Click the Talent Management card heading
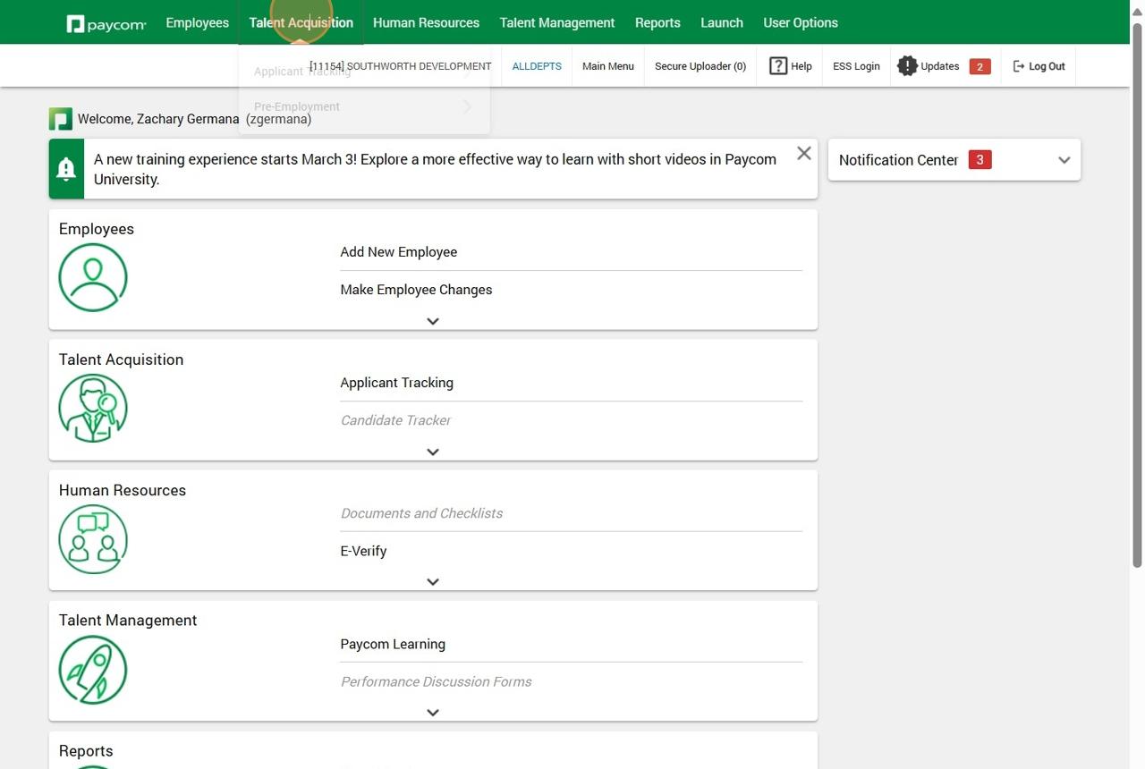This screenshot has height=769, width=1145. (128, 621)
